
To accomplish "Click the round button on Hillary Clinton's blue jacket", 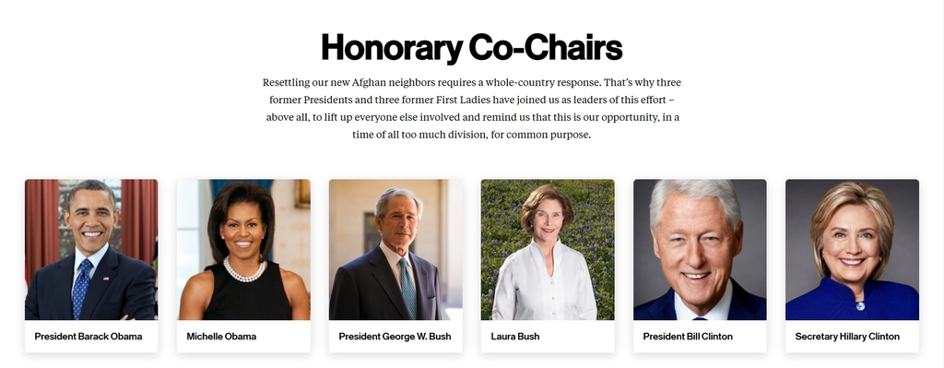I will [860, 306].
